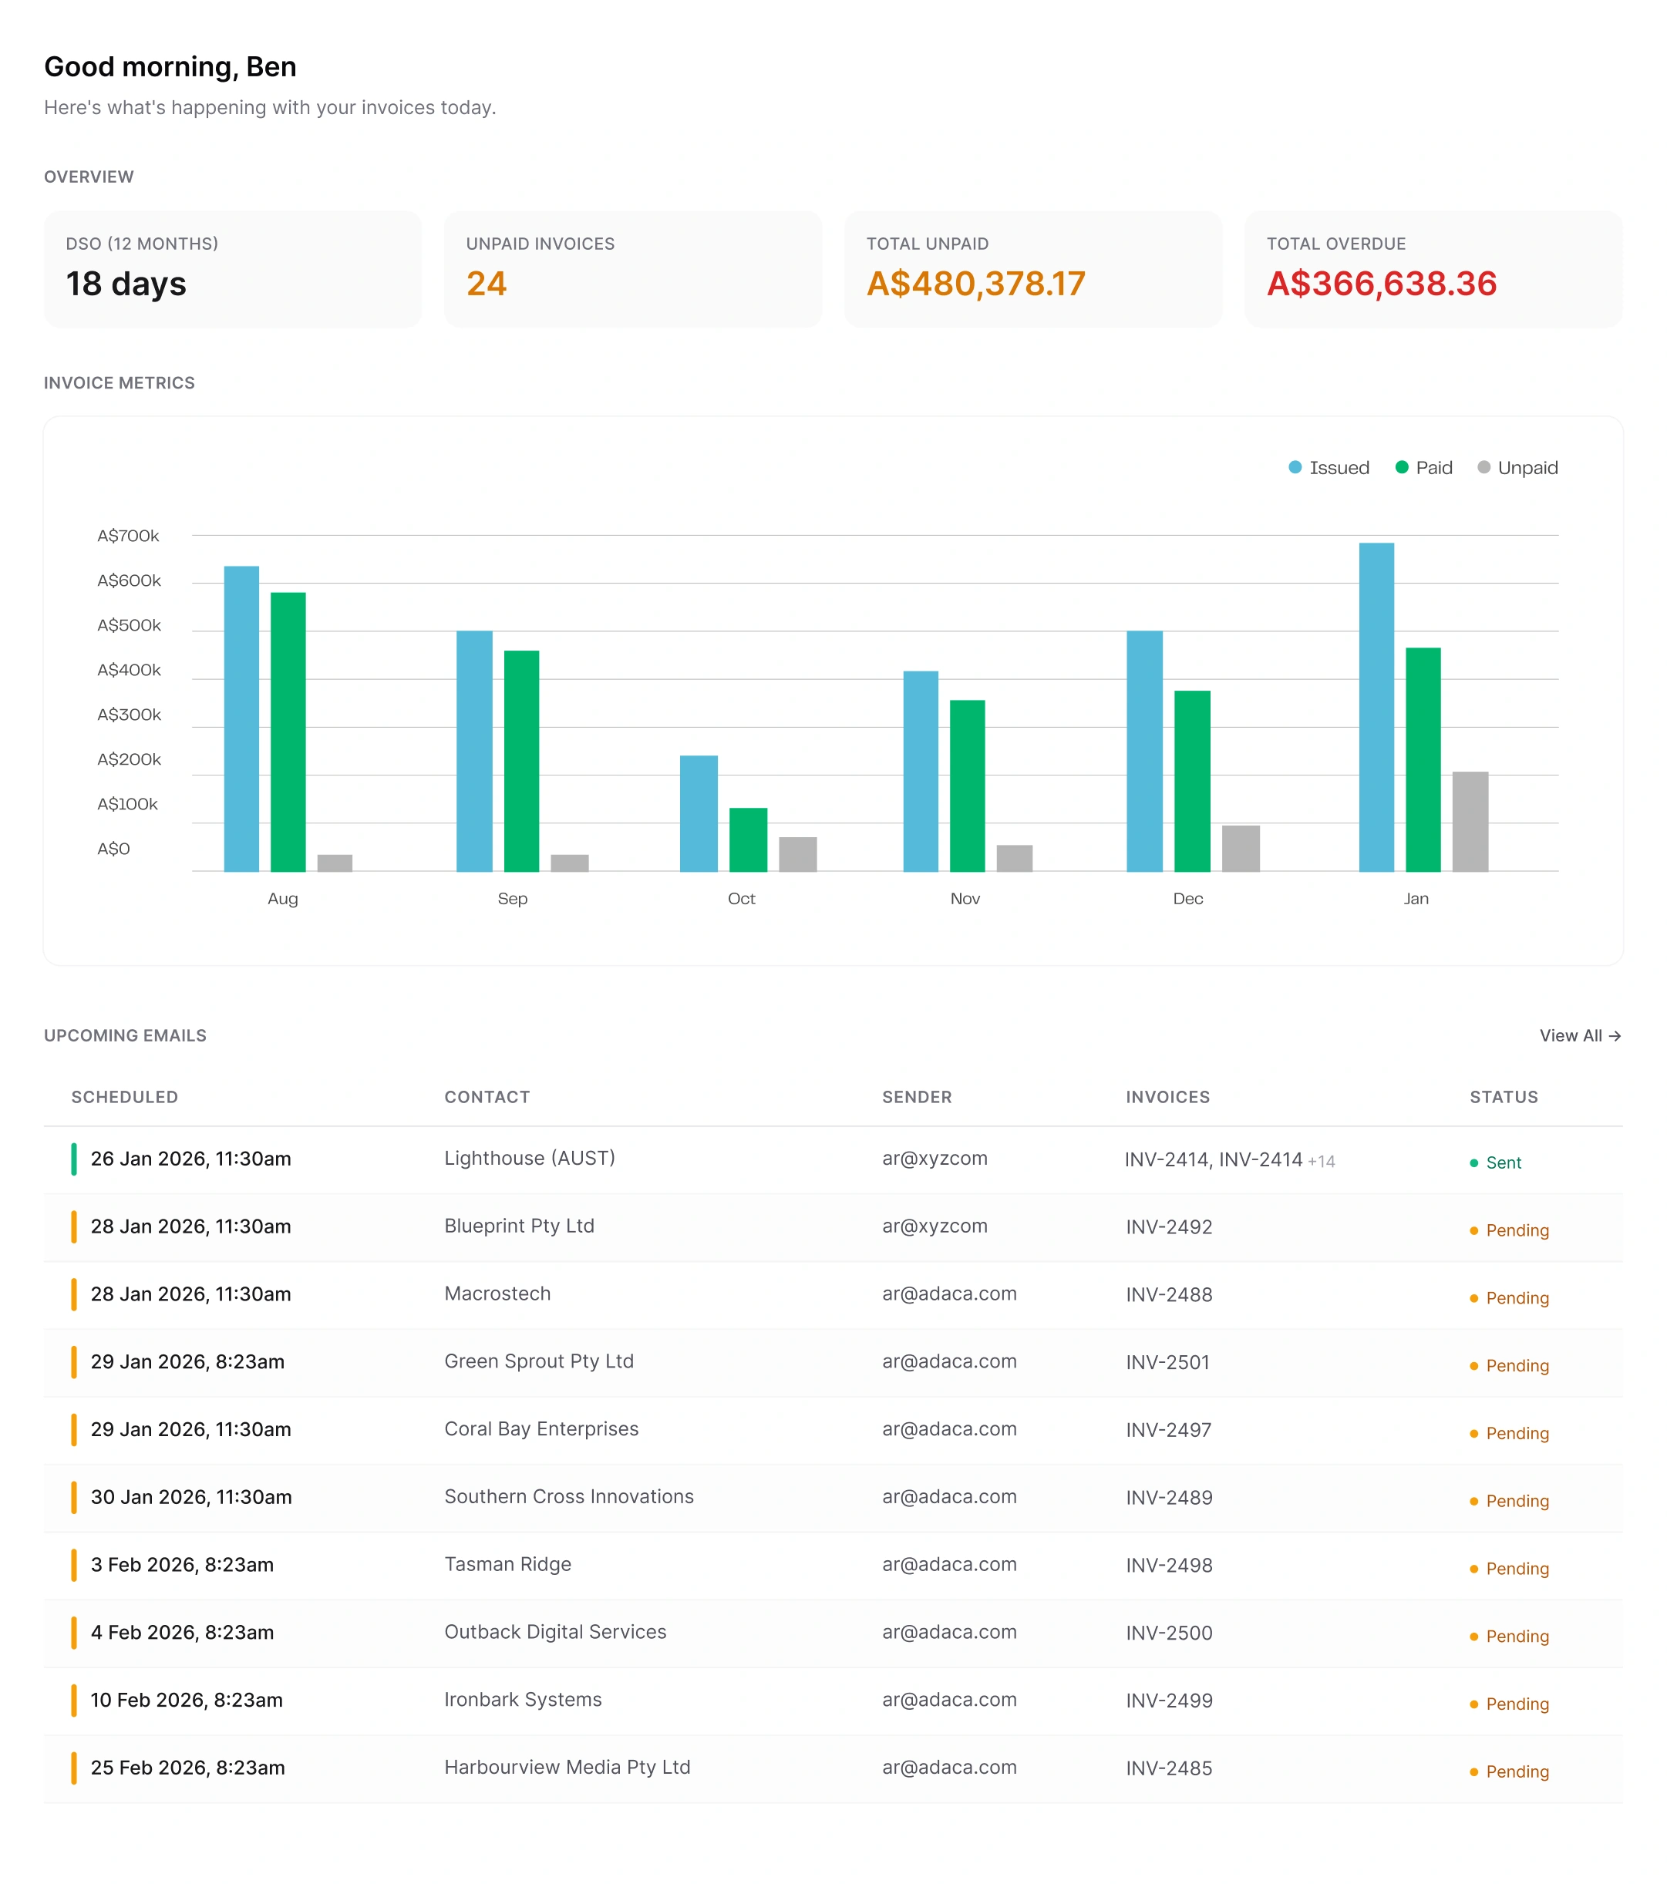Sort by the Scheduled column header
The height and width of the screenshot is (1884, 1667).
click(x=124, y=1097)
